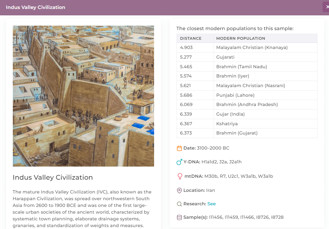Click 'The closest modern populations' caption
Viewport: 329px width, 229px height.
coord(235,29)
